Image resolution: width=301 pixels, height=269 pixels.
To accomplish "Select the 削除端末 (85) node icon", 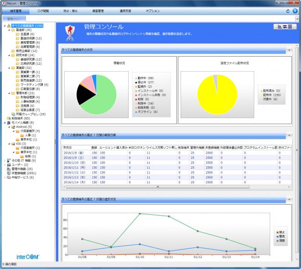I will tap(9, 118).
